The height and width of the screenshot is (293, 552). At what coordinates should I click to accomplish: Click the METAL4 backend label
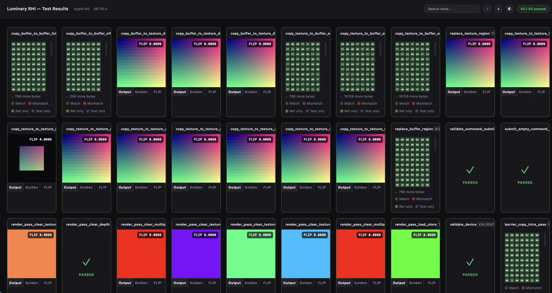tap(101, 9)
